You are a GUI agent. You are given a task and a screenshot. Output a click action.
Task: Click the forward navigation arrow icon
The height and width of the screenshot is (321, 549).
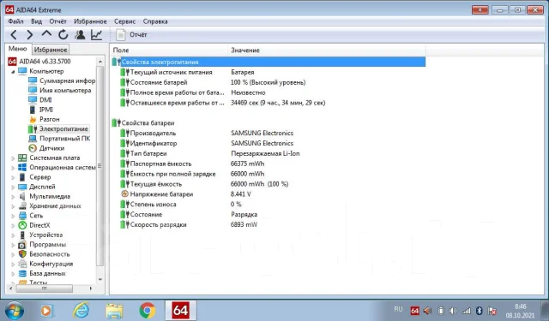30,34
